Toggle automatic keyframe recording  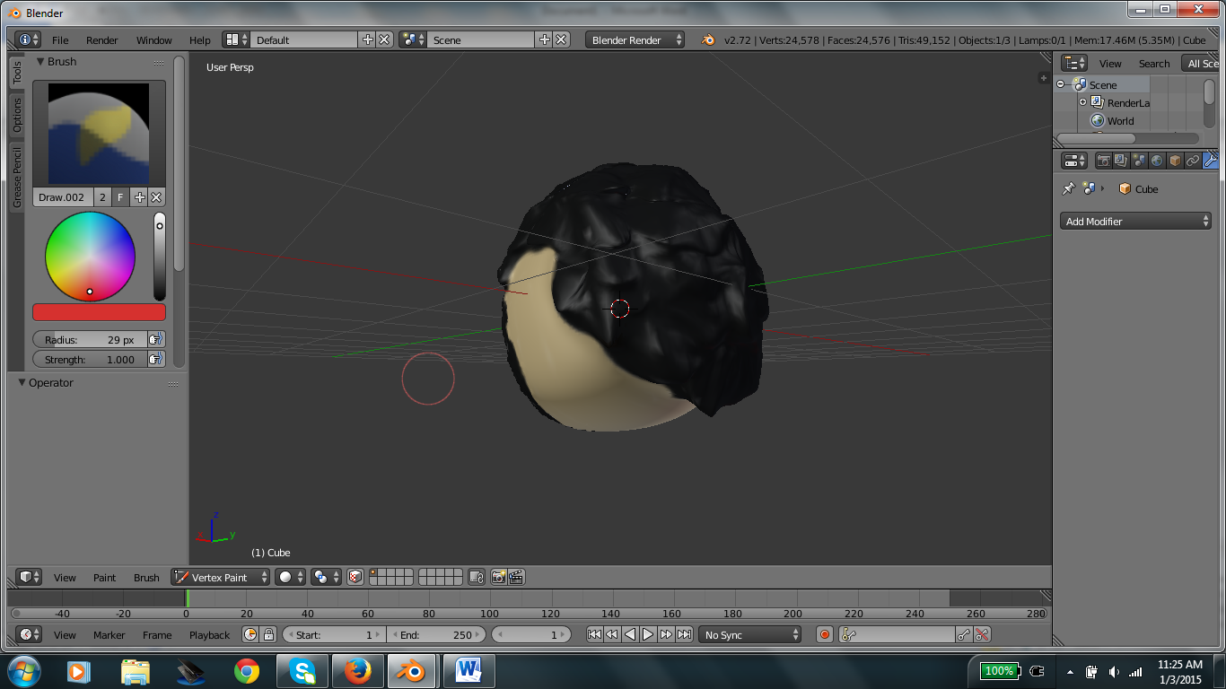click(825, 634)
